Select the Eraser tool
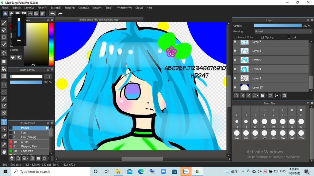314x176 pixels. (x=4, y=30)
